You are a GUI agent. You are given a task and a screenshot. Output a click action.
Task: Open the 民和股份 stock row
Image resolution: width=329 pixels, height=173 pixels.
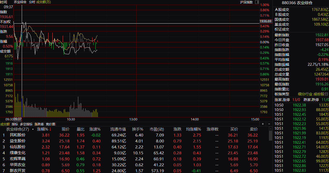(18, 135)
